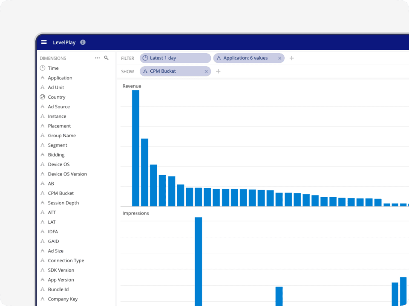Click the FILTER row label

click(127, 58)
